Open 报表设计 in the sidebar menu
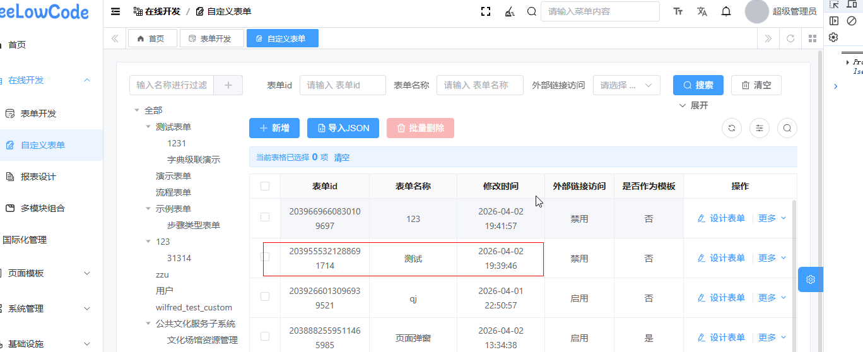Image resolution: width=863 pixels, height=352 pixels. click(38, 177)
